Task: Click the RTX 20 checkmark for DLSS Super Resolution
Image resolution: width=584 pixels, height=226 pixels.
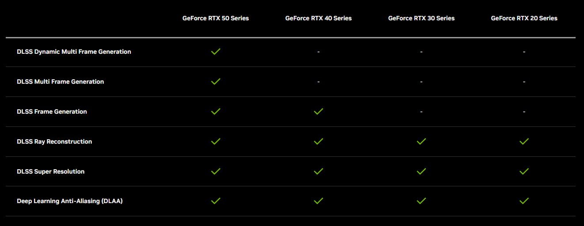Action: tap(524, 171)
